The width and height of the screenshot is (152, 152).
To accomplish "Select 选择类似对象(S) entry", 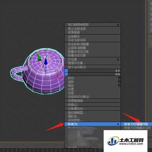I will (x=92, y=97).
